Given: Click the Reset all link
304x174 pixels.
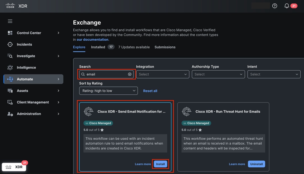Looking at the screenshot, I should pyautogui.click(x=150, y=91).
